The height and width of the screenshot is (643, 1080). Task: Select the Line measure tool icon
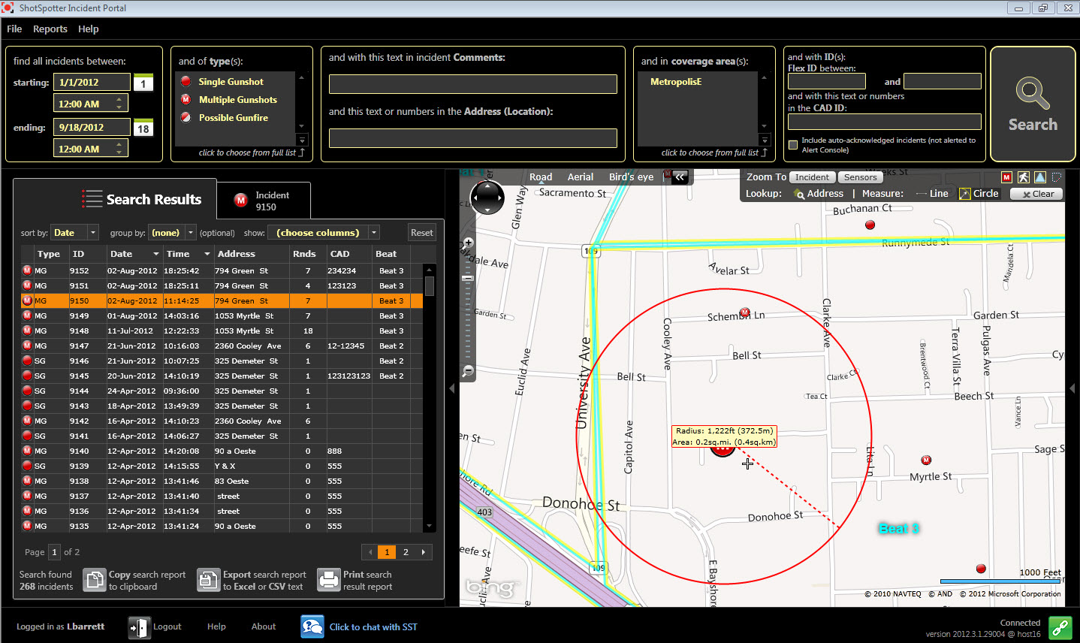922,193
